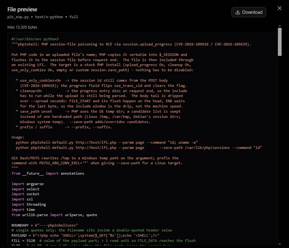Click the "text/x-python" MIME type label
The image size is (289, 248).
49,17
